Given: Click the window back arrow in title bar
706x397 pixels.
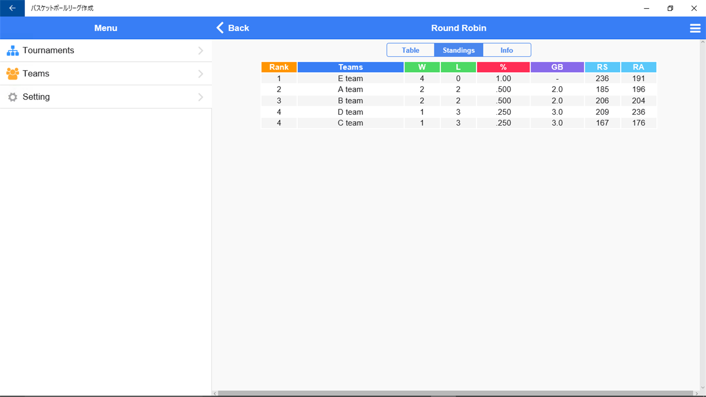Looking at the screenshot, I should tap(12, 8).
